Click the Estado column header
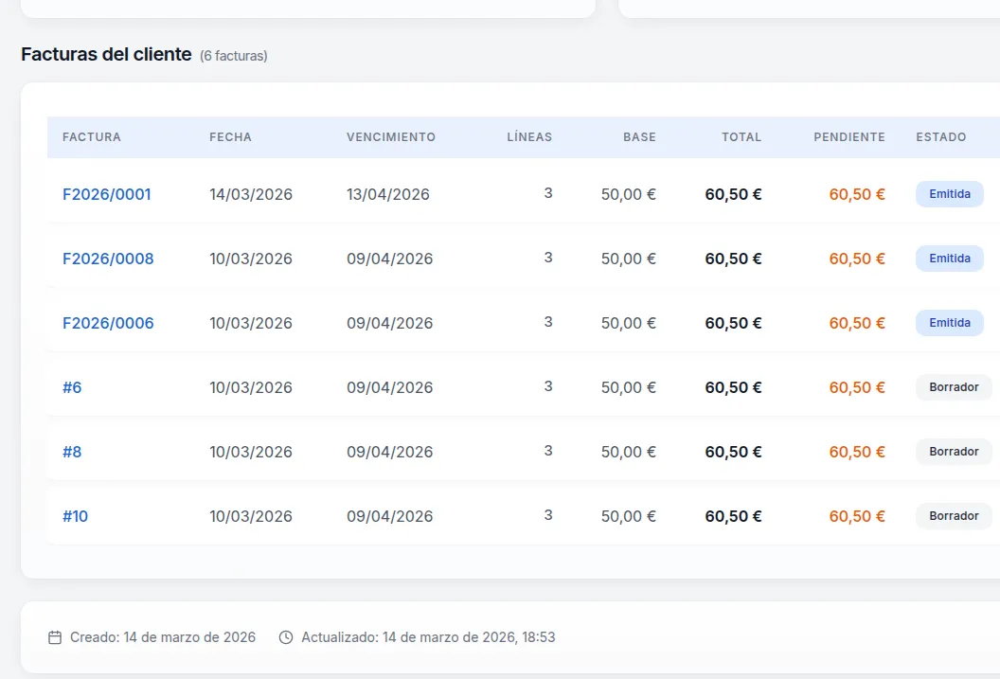The width and height of the screenshot is (1000, 679). [x=940, y=137]
